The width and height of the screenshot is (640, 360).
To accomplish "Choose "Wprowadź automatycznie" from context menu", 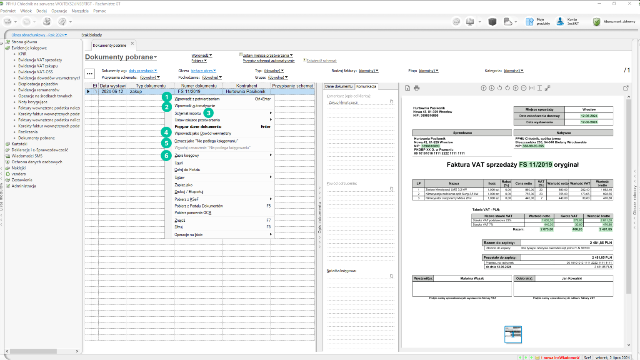I will pos(195,106).
